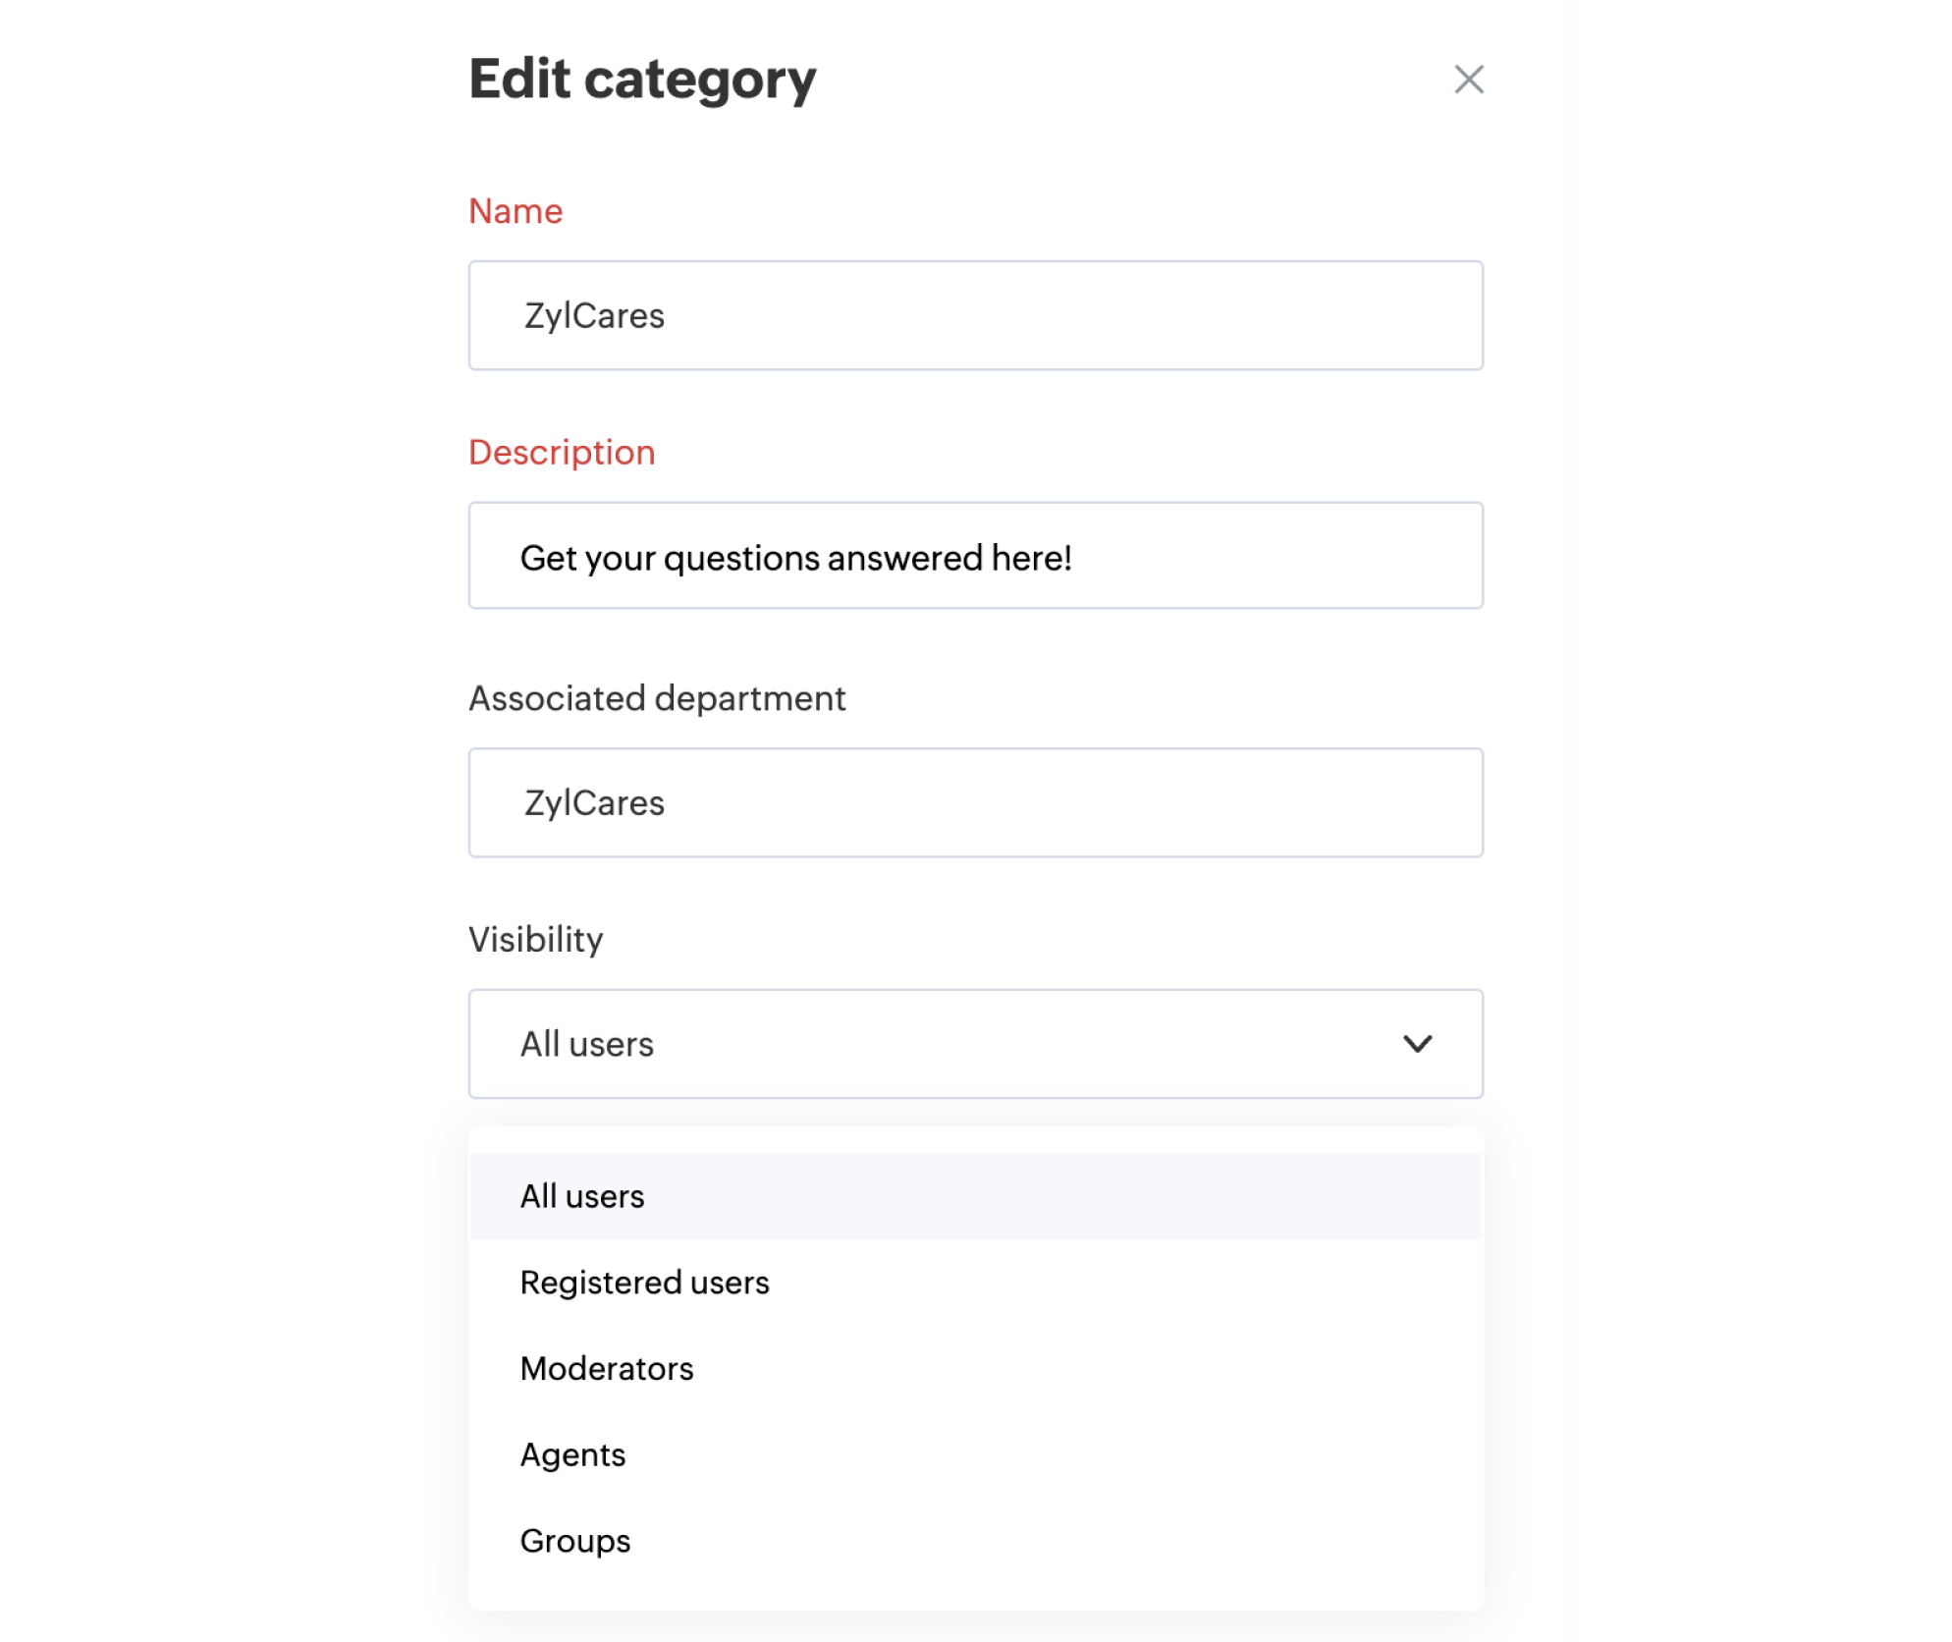Click the Edit category heading
This screenshot has height=1642, width=1952.
click(x=643, y=80)
